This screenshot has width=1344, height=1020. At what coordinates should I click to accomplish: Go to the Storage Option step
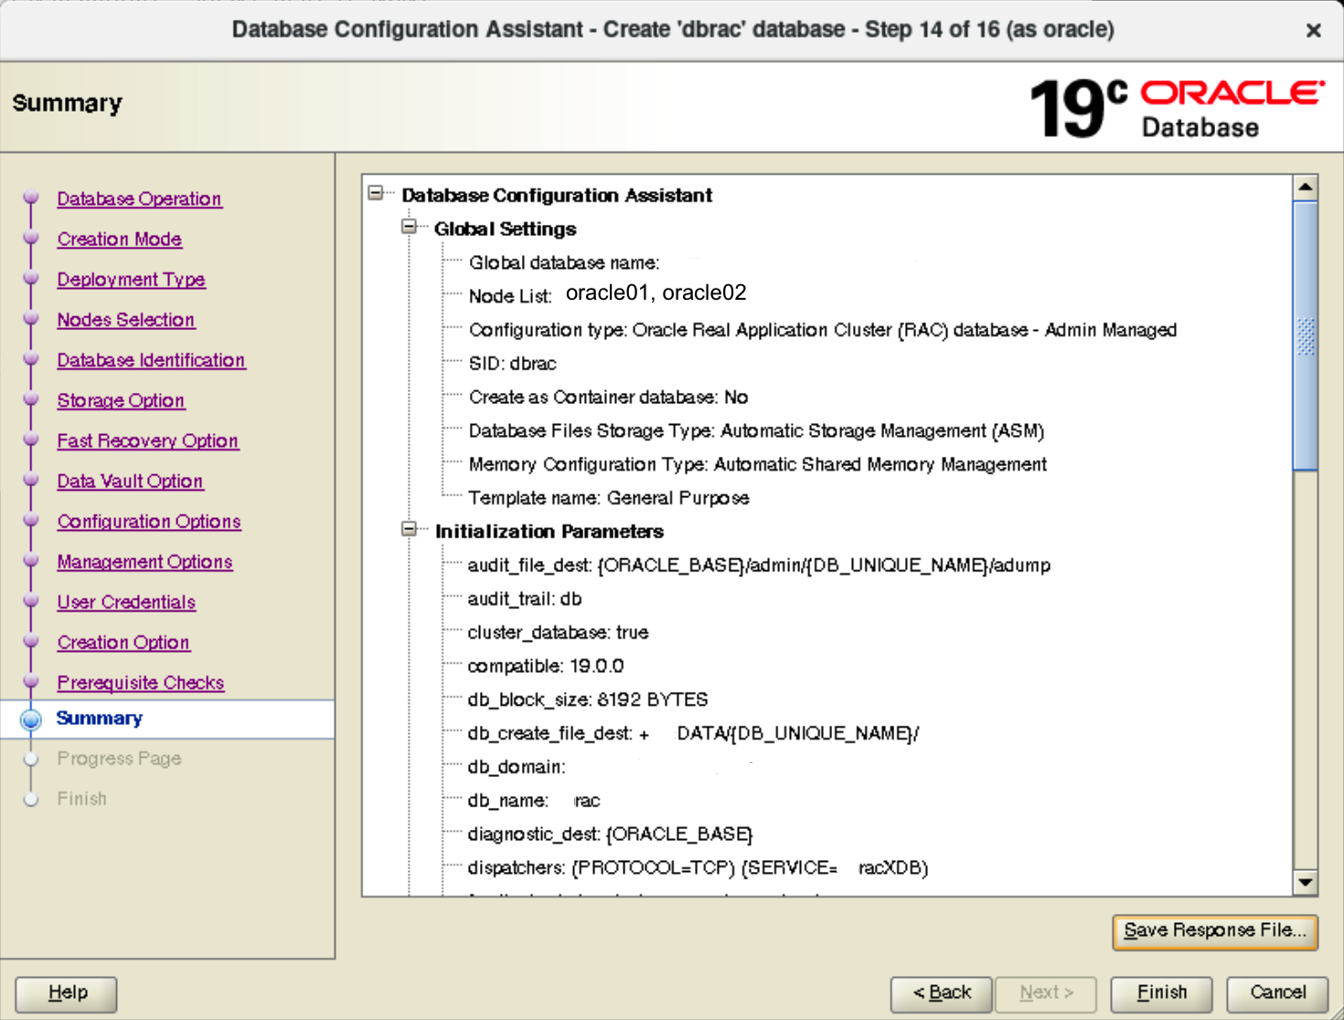coord(121,400)
